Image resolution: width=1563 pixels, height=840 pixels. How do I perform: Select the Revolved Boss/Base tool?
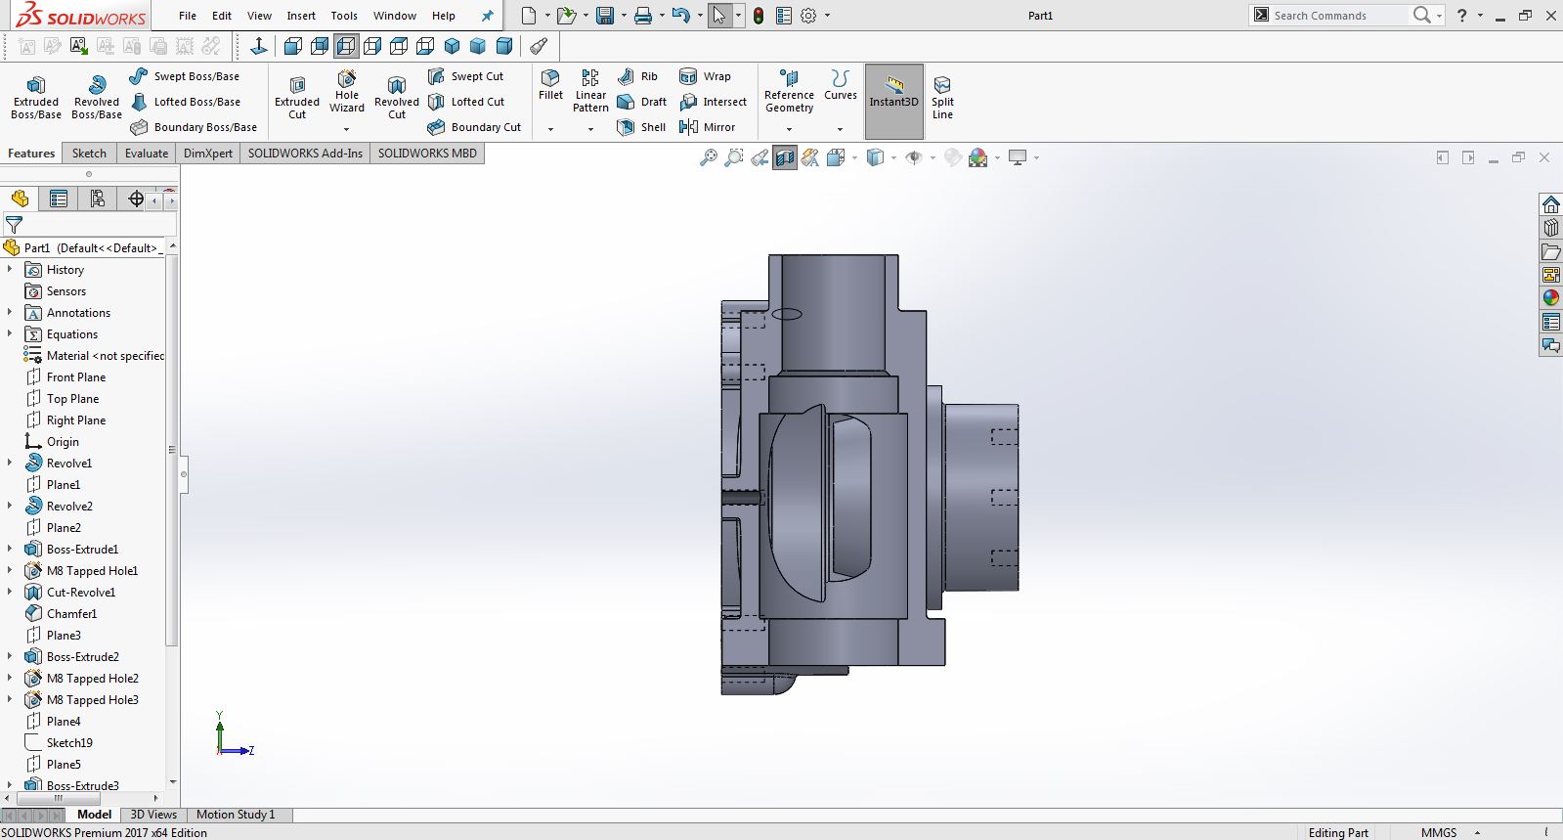97,98
